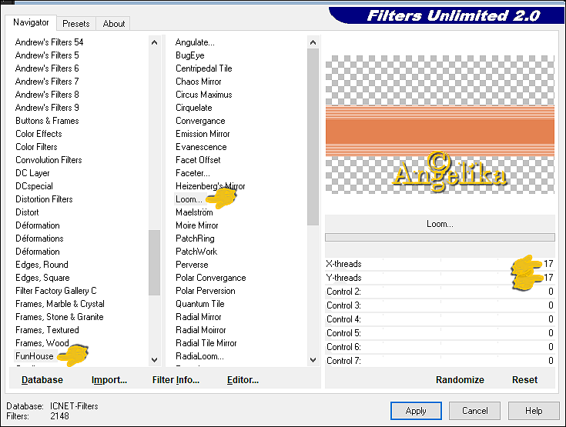This screenshot has width=566, height=427.
Task: Select Buttons & Frames category
Action: (x=47, y=121)
